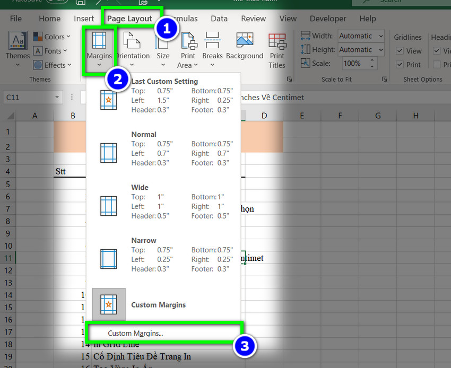Viewport: 451px width, 368px height.
Task: Switch to the Insert tab
Action: [x=84, y=19]
